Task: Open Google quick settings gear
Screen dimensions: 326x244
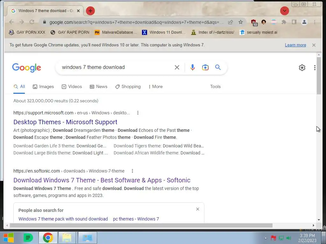Action: coord(302,68)
